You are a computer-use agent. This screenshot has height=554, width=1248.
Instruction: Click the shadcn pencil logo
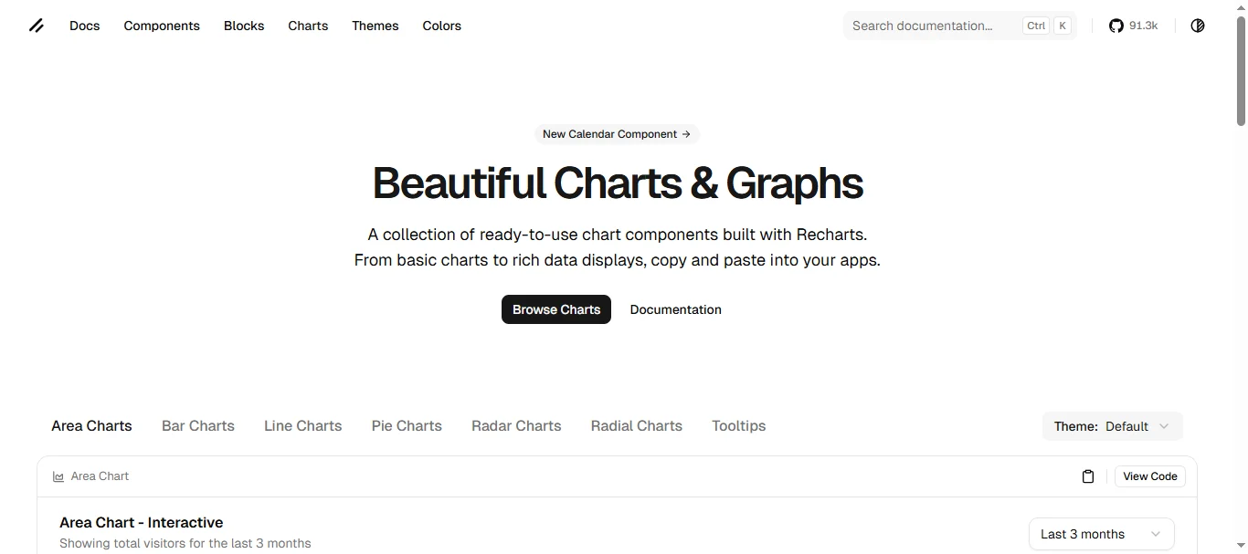37,26
